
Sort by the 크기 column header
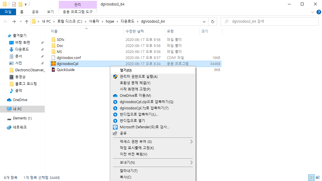coord(204,31)
